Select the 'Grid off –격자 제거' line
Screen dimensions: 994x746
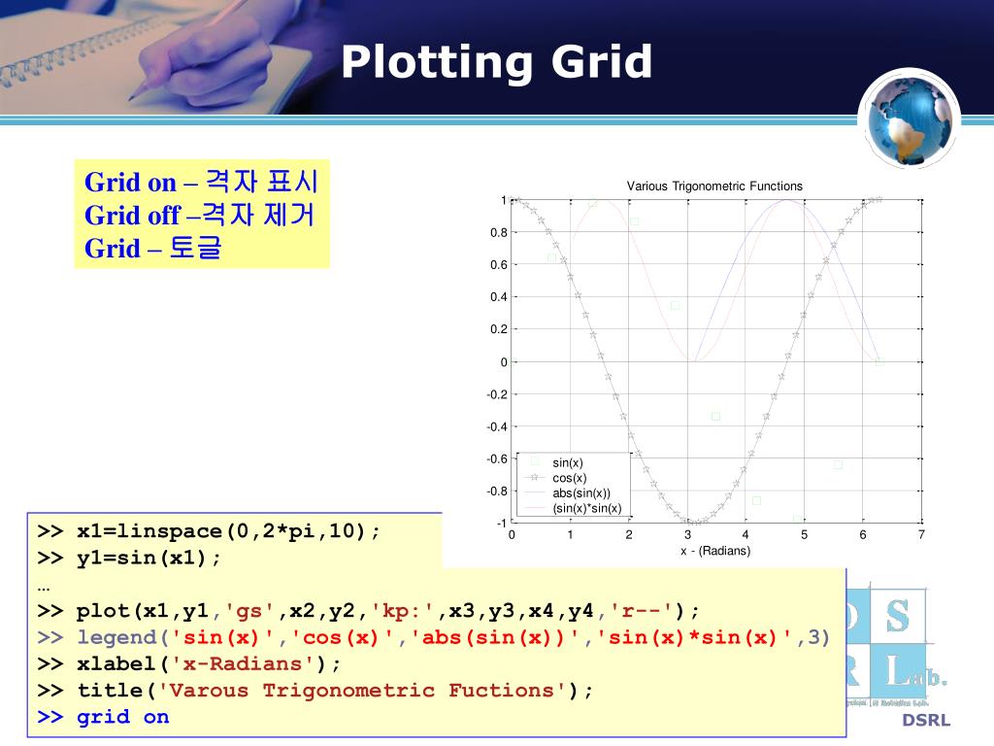[199, 215]
